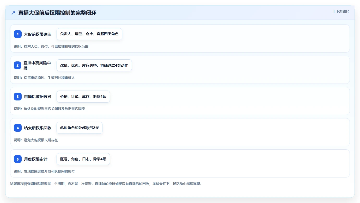Viewport: 360px width, 203px height.
Task: Click step badge number 3
Action: (18, 97)
